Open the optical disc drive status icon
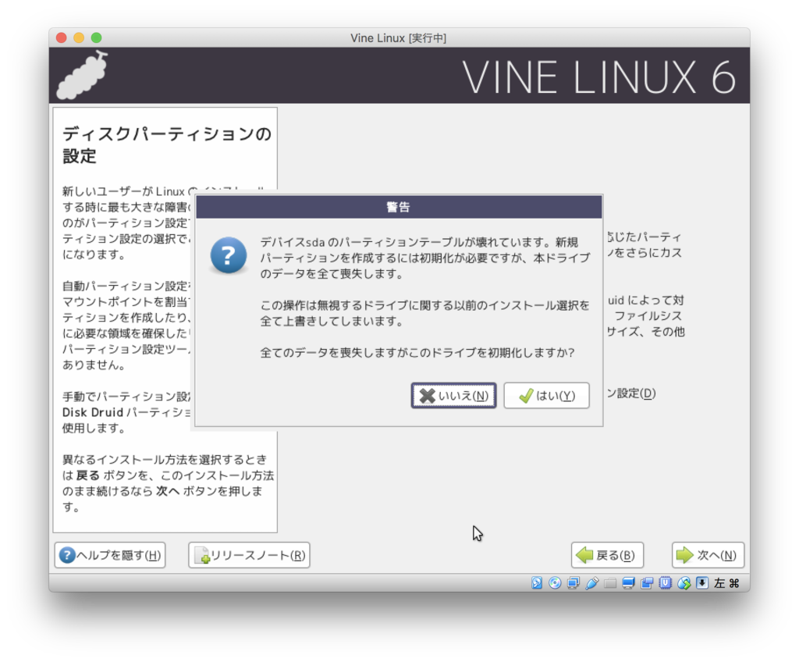This screenshot has height=662, width=799. coord(555,583)
